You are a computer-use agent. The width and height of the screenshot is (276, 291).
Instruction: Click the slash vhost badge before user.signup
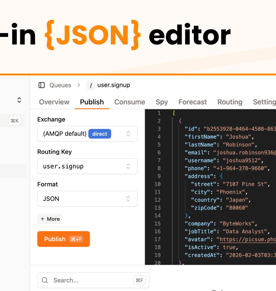coord(91,85)
